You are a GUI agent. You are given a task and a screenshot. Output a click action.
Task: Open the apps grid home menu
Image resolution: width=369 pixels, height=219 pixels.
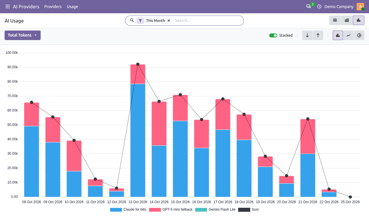[x=7, y=7]
